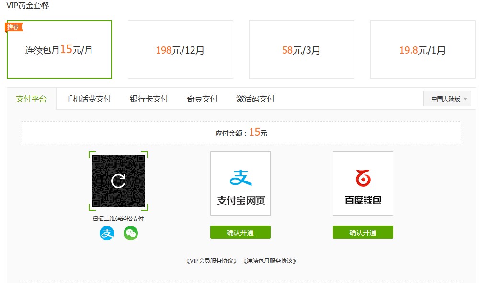The width and height of the screenshot is (479, 283).
Task: Open the 银行卡支付 payment tab
Action: (149, 99)
